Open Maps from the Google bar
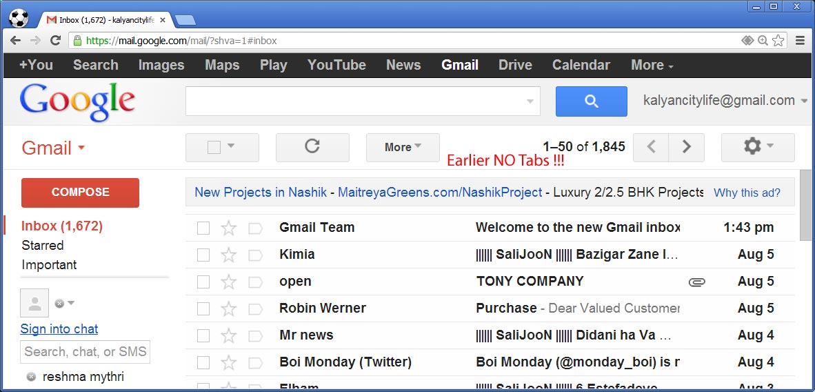The width and height of the screenshot is (815, 392). [222, 65]
